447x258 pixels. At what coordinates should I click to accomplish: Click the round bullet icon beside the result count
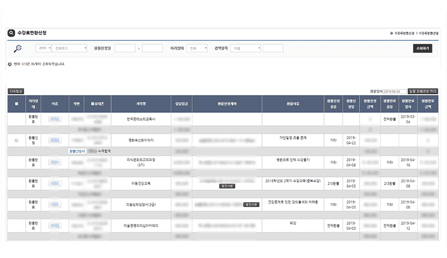[10, 64]
